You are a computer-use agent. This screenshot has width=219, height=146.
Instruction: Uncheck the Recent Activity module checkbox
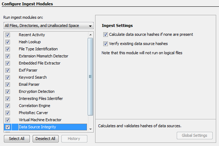(7, 35)
